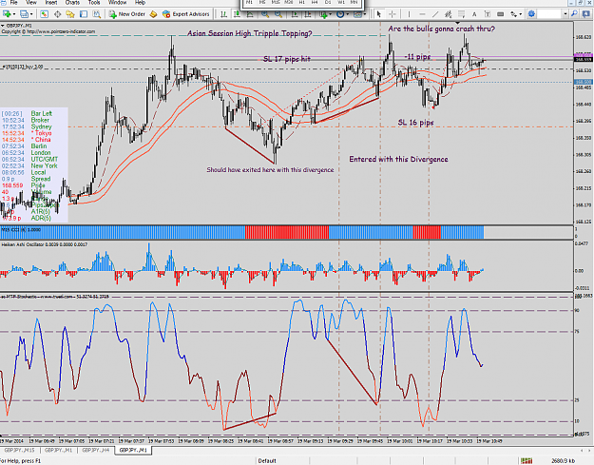Toggle the Data Window icon

(58, 14)
